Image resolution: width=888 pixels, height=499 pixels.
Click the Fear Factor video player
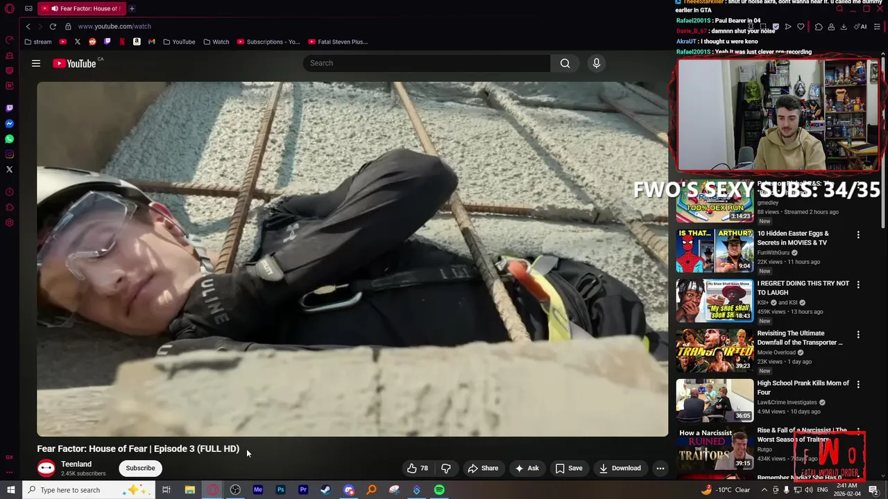coord(352,259)
